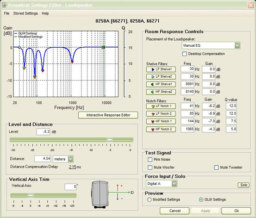Image resolution: width=256 pixels, height=218 pixels.
Task: Click HF Shelve1 frequency field showing 8991
Action: click(187, 84)
